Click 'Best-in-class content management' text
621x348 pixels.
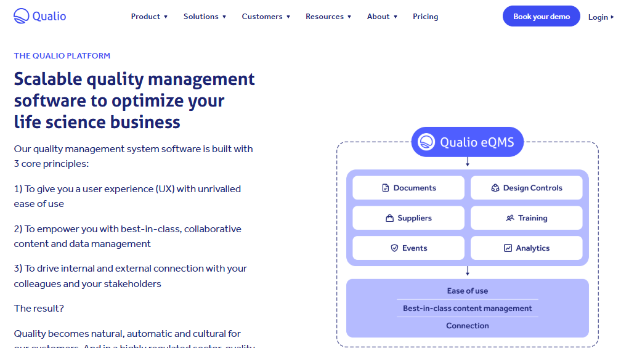click(x=468, y=308)
